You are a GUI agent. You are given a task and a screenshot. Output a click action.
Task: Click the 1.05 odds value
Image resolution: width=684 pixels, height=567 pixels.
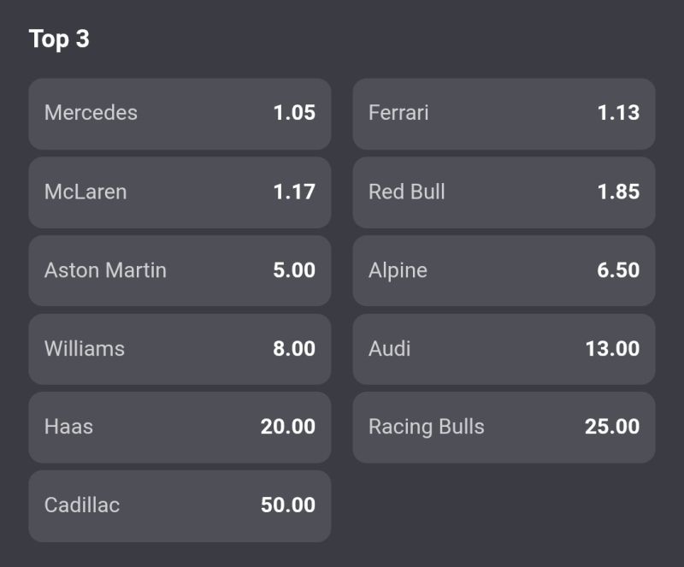pos(294,113)
